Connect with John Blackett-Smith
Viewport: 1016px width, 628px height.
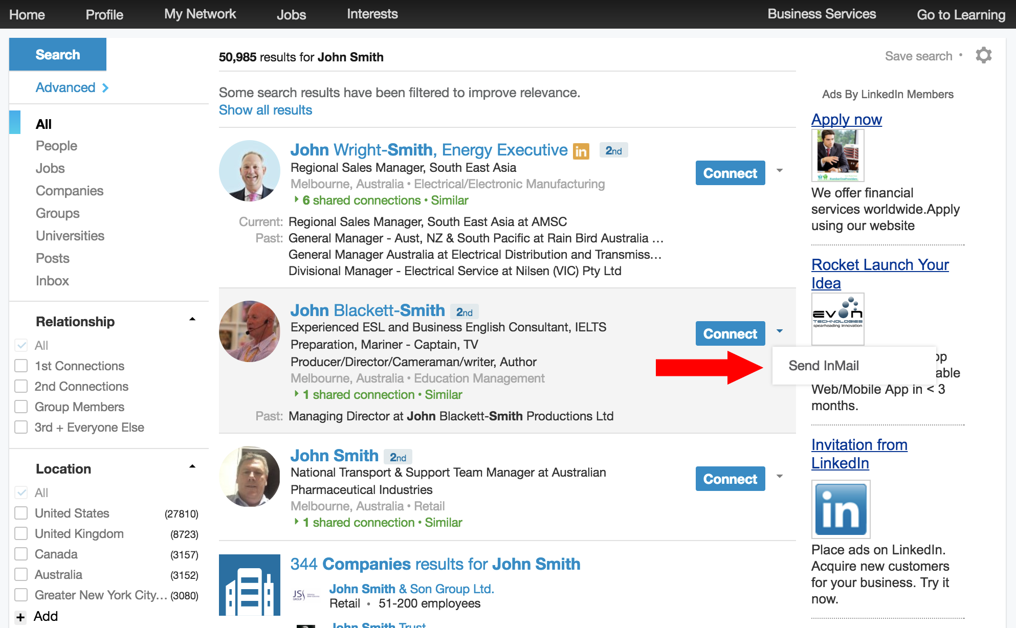pyautogui.click(x=730, y=334)
